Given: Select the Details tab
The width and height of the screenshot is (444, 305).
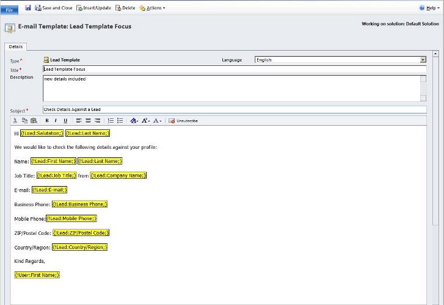Looking at the screenshot, I should point(15,46).
